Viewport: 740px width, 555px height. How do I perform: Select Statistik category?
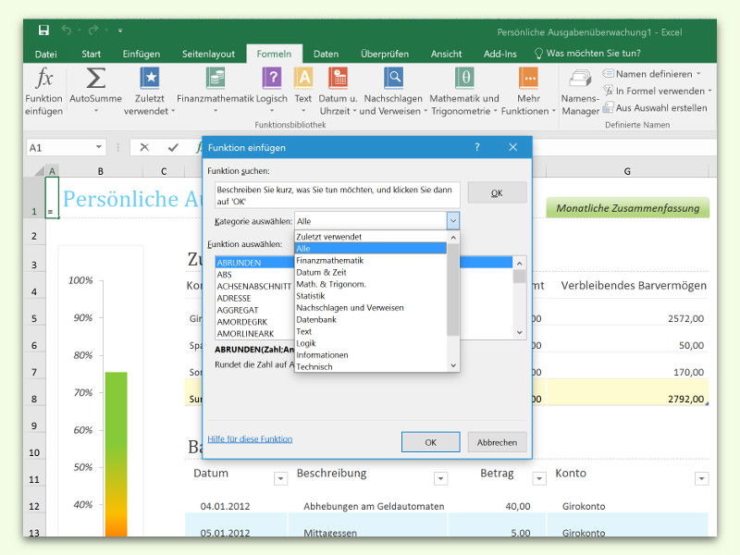coord(371,295)
